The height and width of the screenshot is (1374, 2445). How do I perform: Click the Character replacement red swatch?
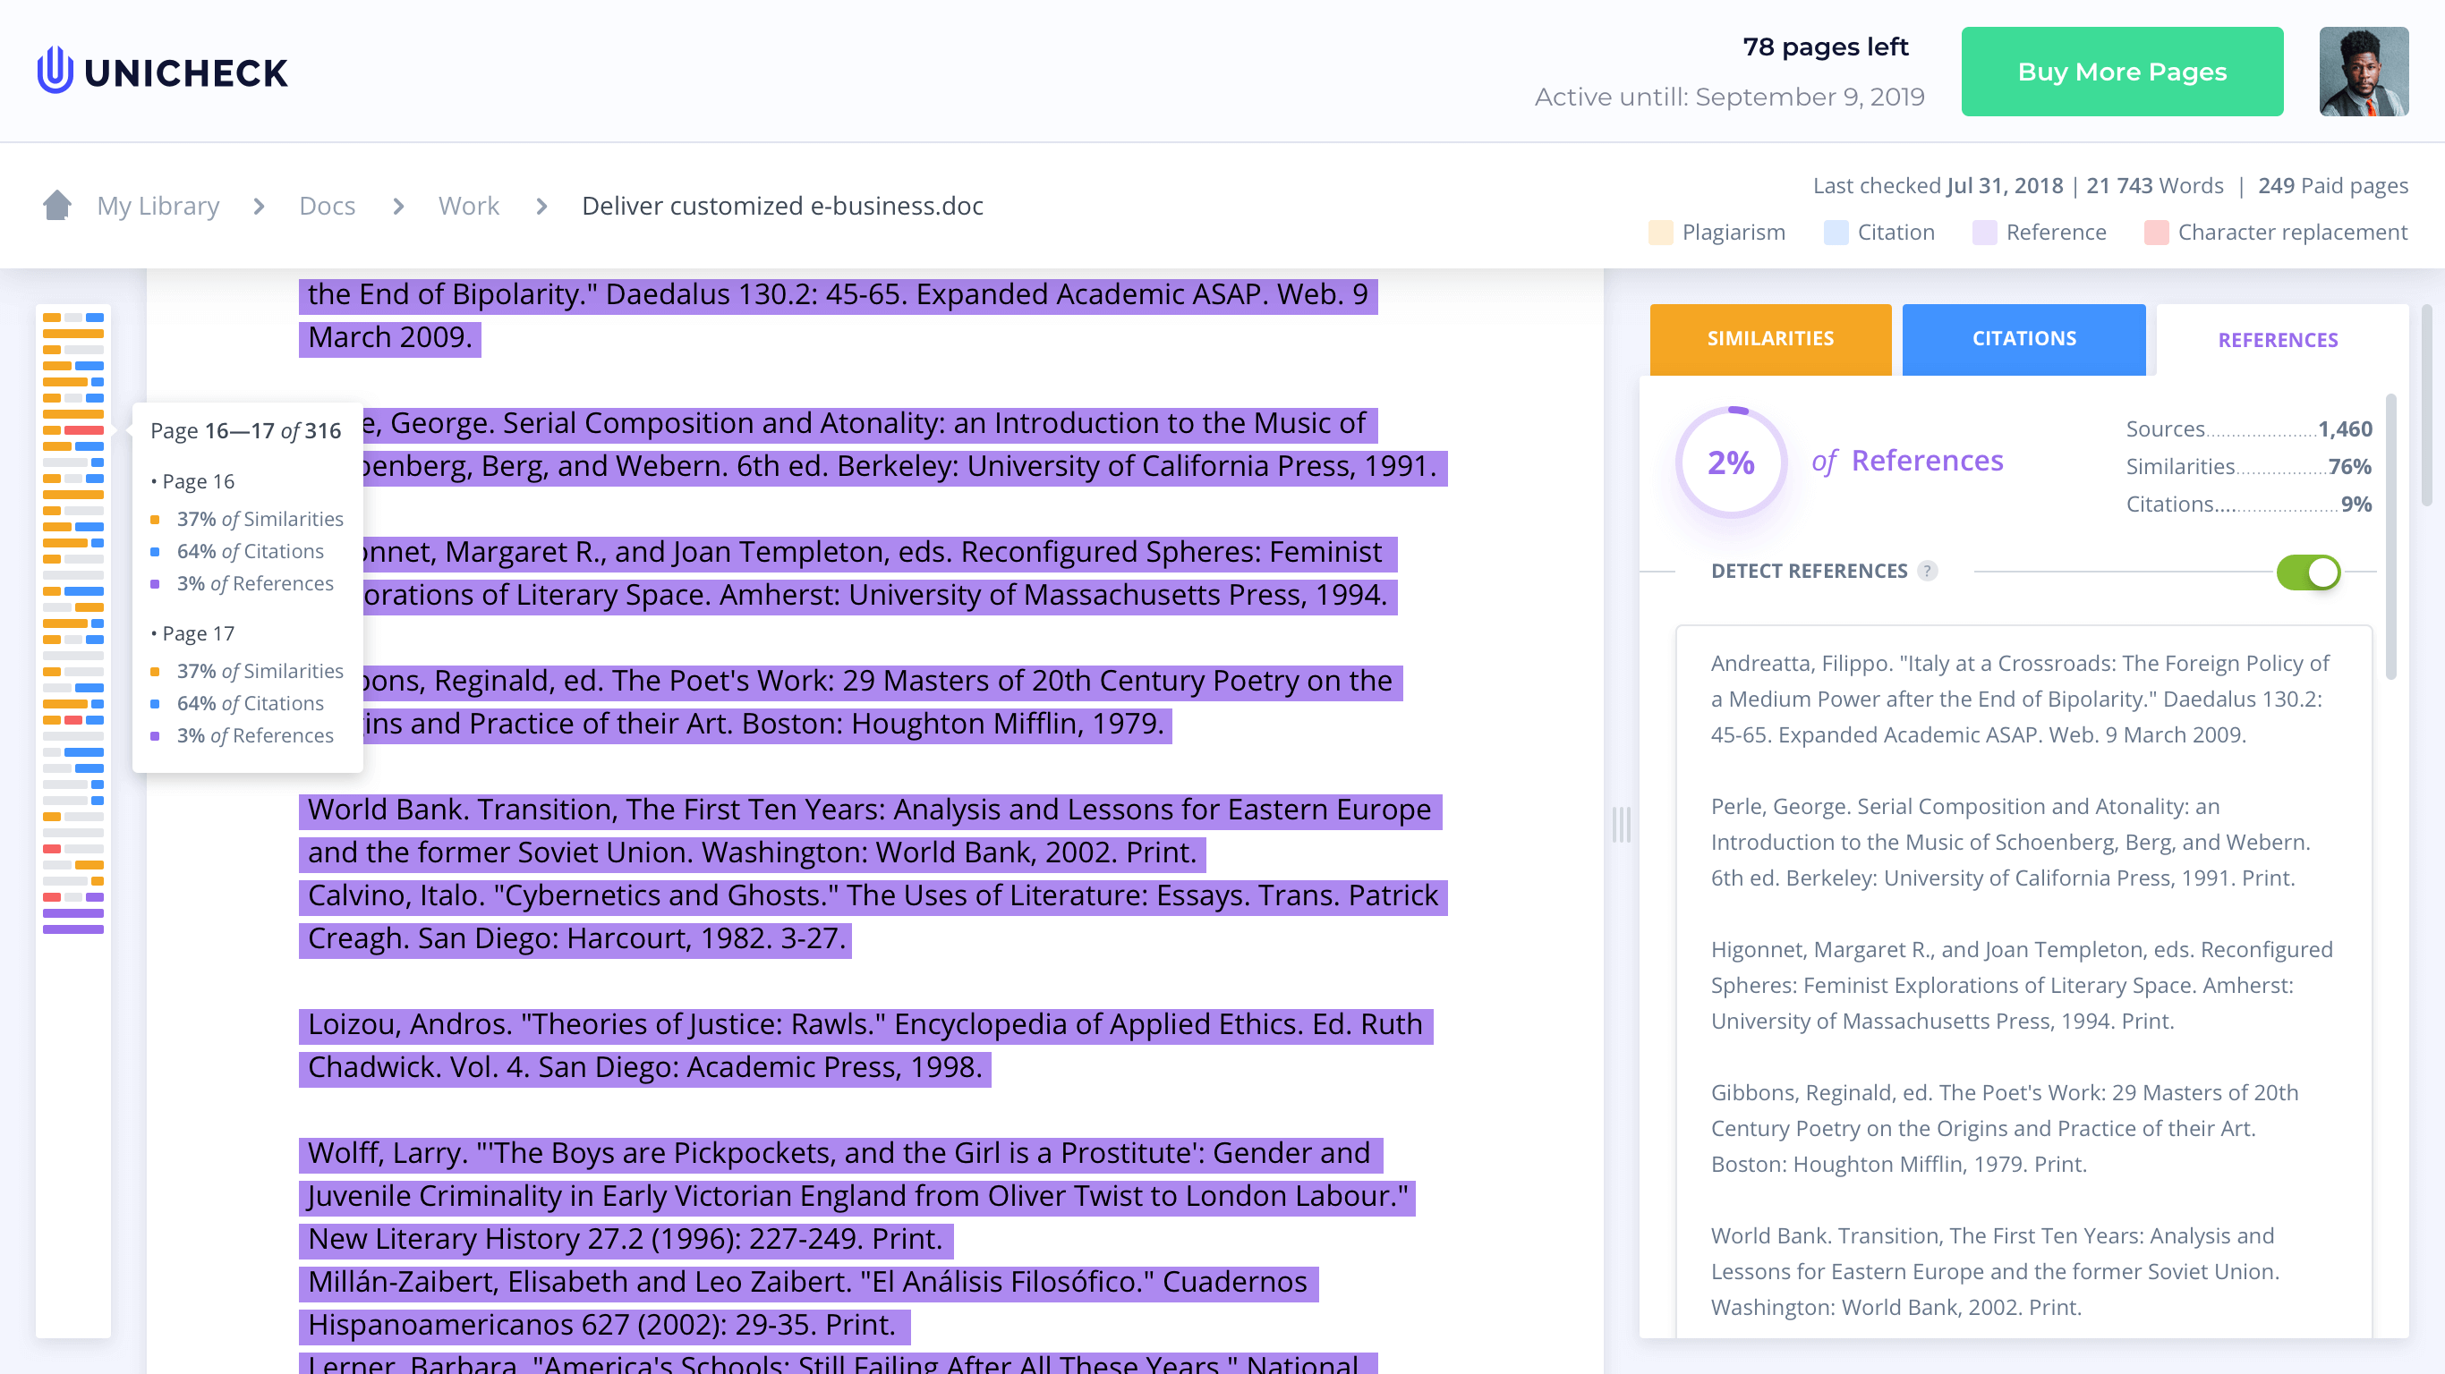click(2156, 233)
